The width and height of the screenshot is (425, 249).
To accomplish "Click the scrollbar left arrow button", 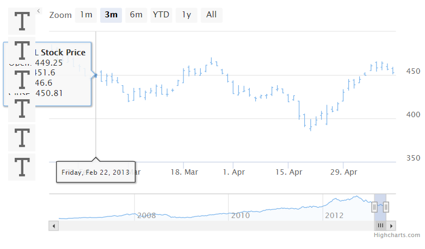I will [x=54, y=226].
